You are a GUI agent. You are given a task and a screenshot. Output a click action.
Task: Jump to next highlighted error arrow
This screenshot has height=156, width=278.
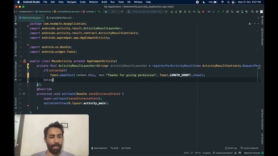click(258, 23)
